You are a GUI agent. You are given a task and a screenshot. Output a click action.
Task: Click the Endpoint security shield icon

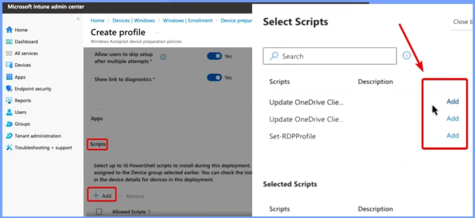tap(9, 88)
